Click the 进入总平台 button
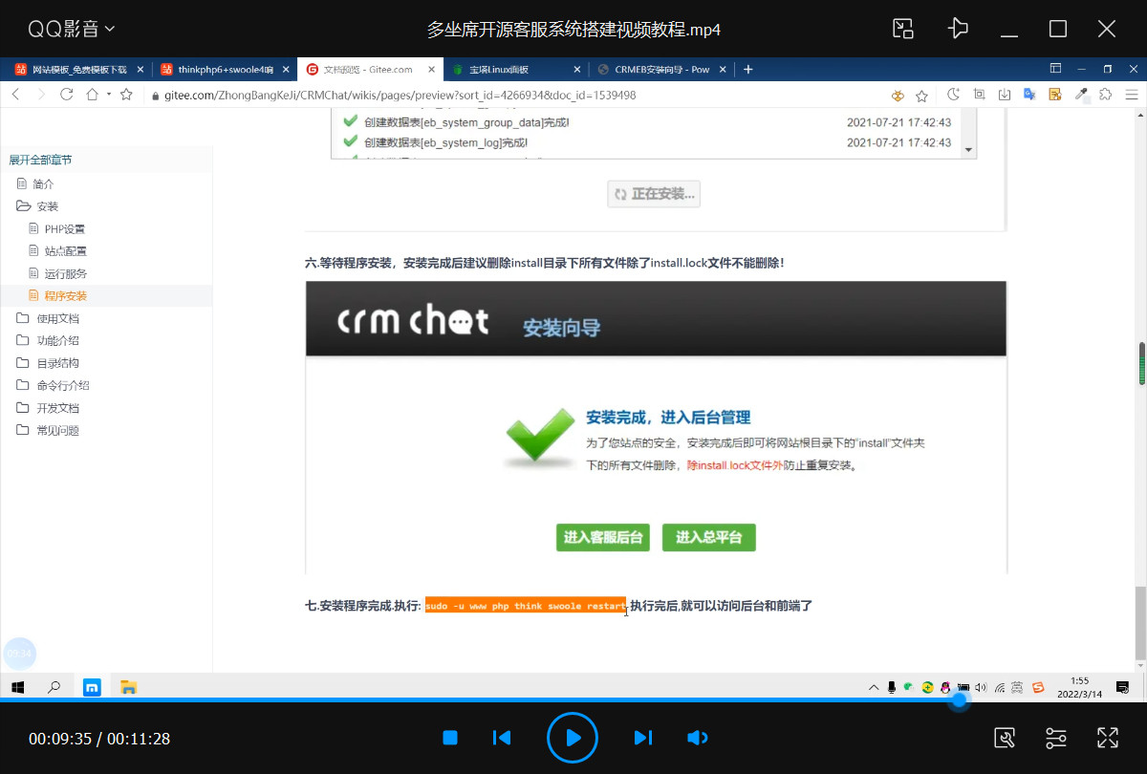The width and height of the screenshot is (1147, 774). 709,537
